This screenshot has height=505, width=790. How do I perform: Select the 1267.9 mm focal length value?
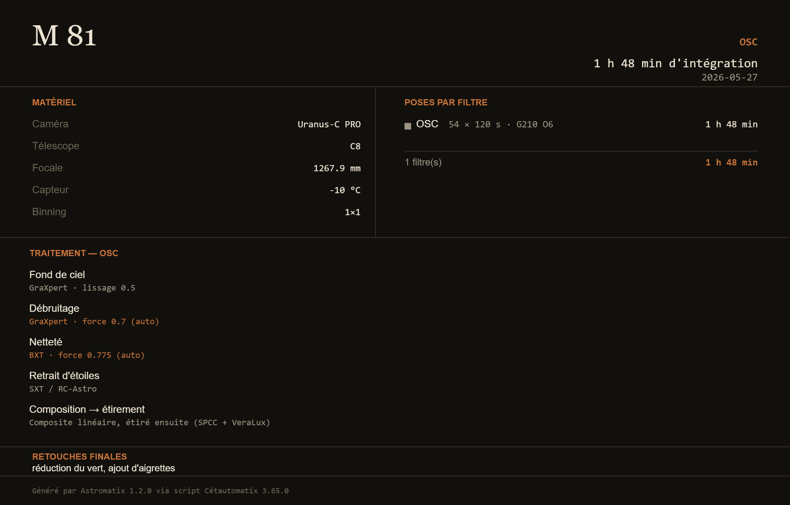pyautogui.click(x=337, y=168)
